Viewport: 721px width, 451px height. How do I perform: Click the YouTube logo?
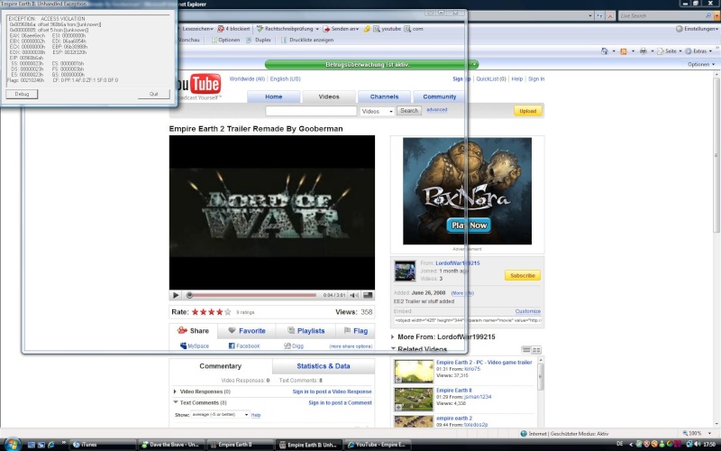[x=199, y=85]
